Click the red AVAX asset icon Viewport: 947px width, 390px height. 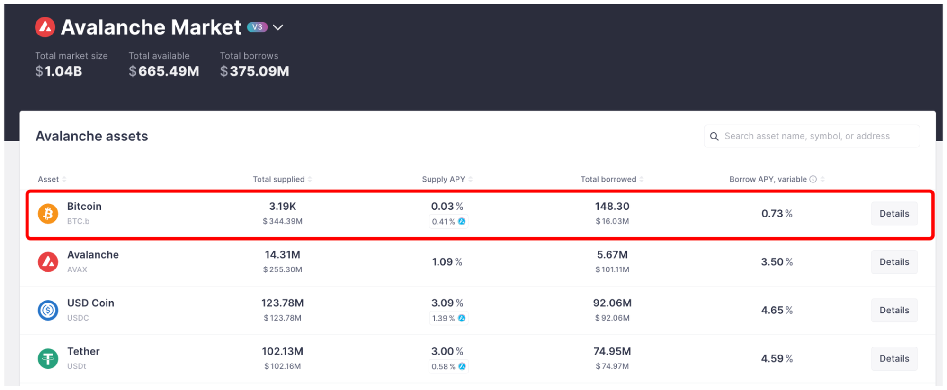pyautogui.click(x=48, y=262)
